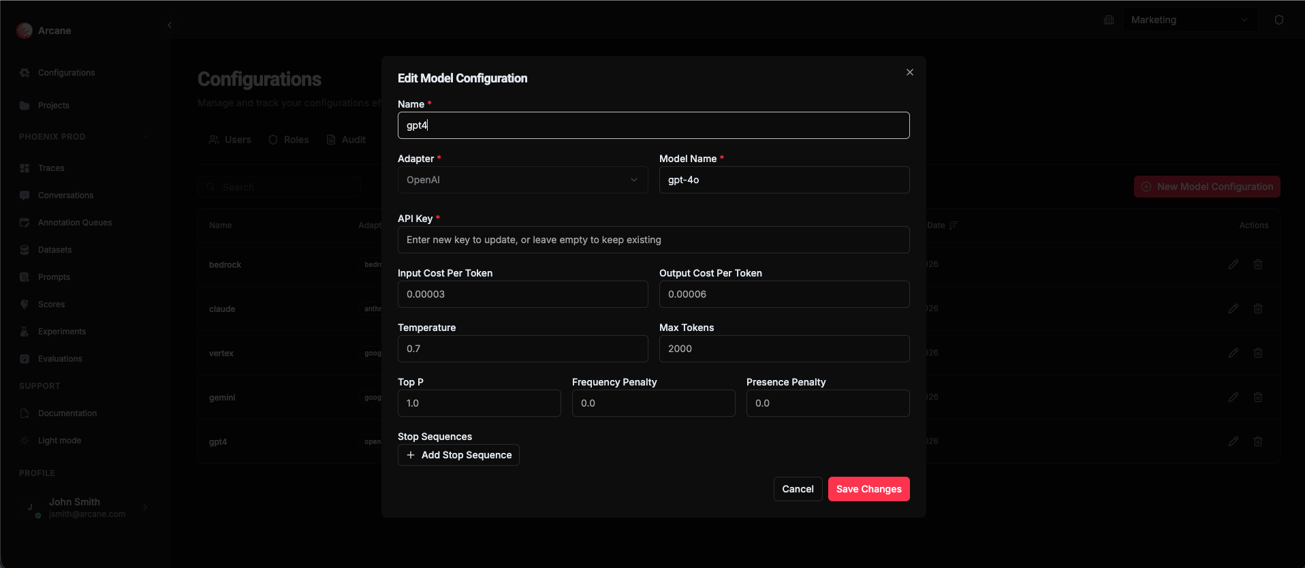The width and height of the screenshot is (1305, 568).
Task: Click the building icon beside Marketing
Action: point(1109,20)
